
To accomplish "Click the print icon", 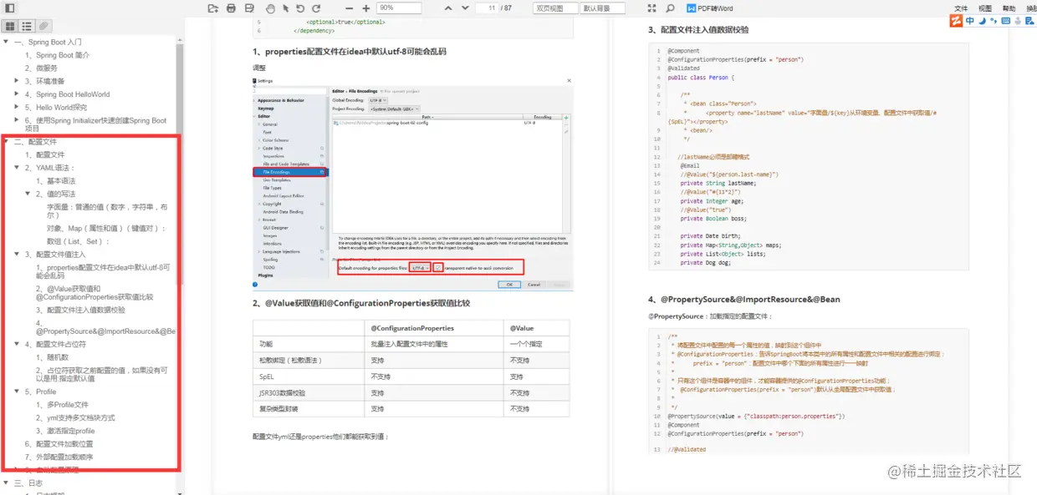I will [231, 8].
